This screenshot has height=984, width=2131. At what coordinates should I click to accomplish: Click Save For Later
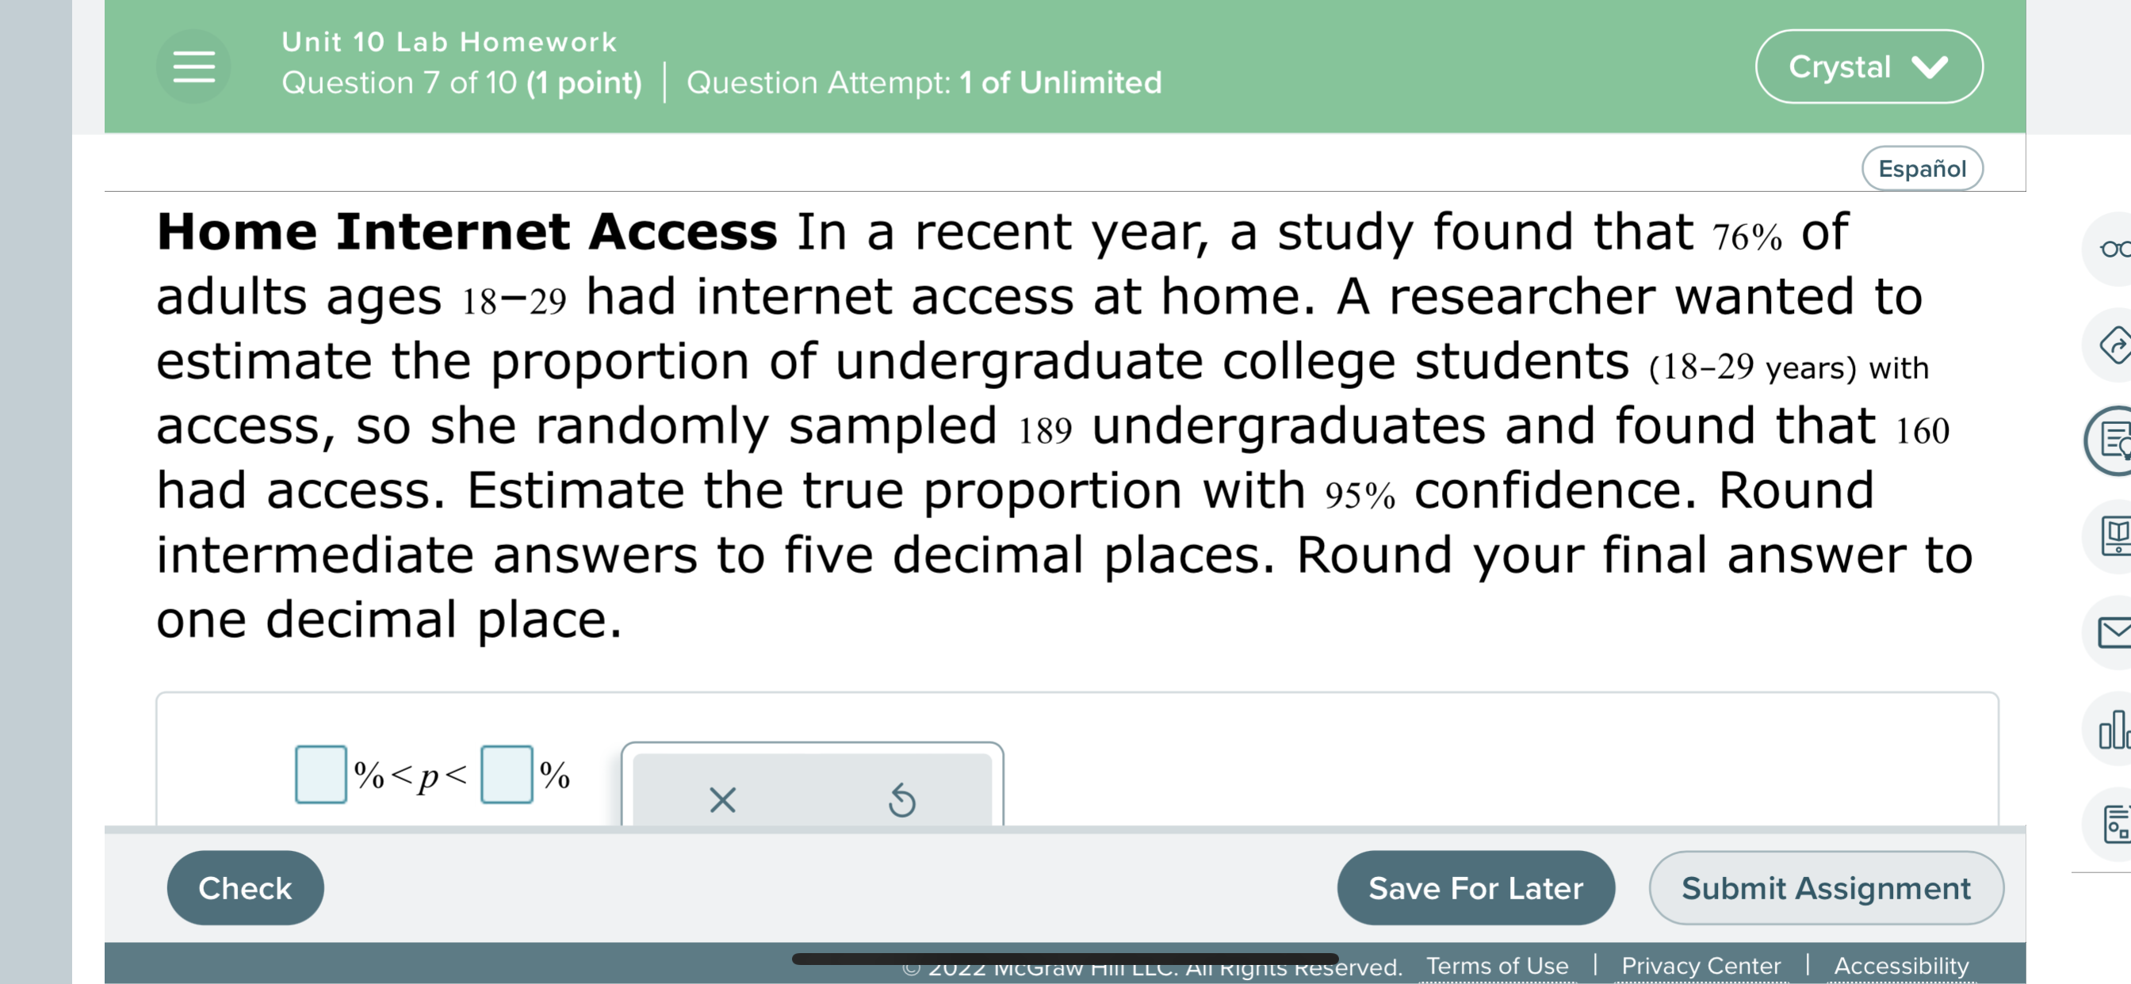coord(1476,887)
